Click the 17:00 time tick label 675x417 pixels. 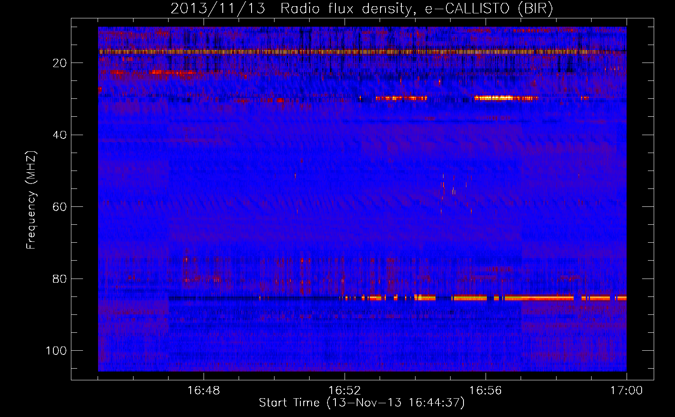[627, 390]
